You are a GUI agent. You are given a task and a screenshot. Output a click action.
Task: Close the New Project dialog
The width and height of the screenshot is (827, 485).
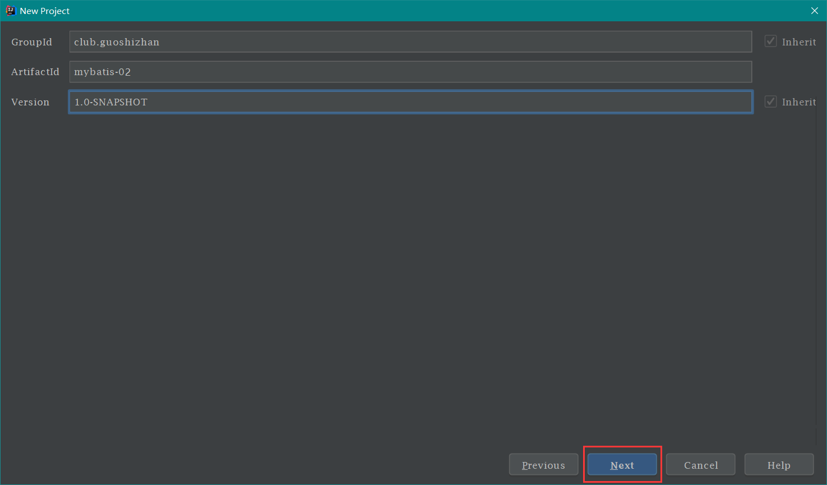[814, 11]
